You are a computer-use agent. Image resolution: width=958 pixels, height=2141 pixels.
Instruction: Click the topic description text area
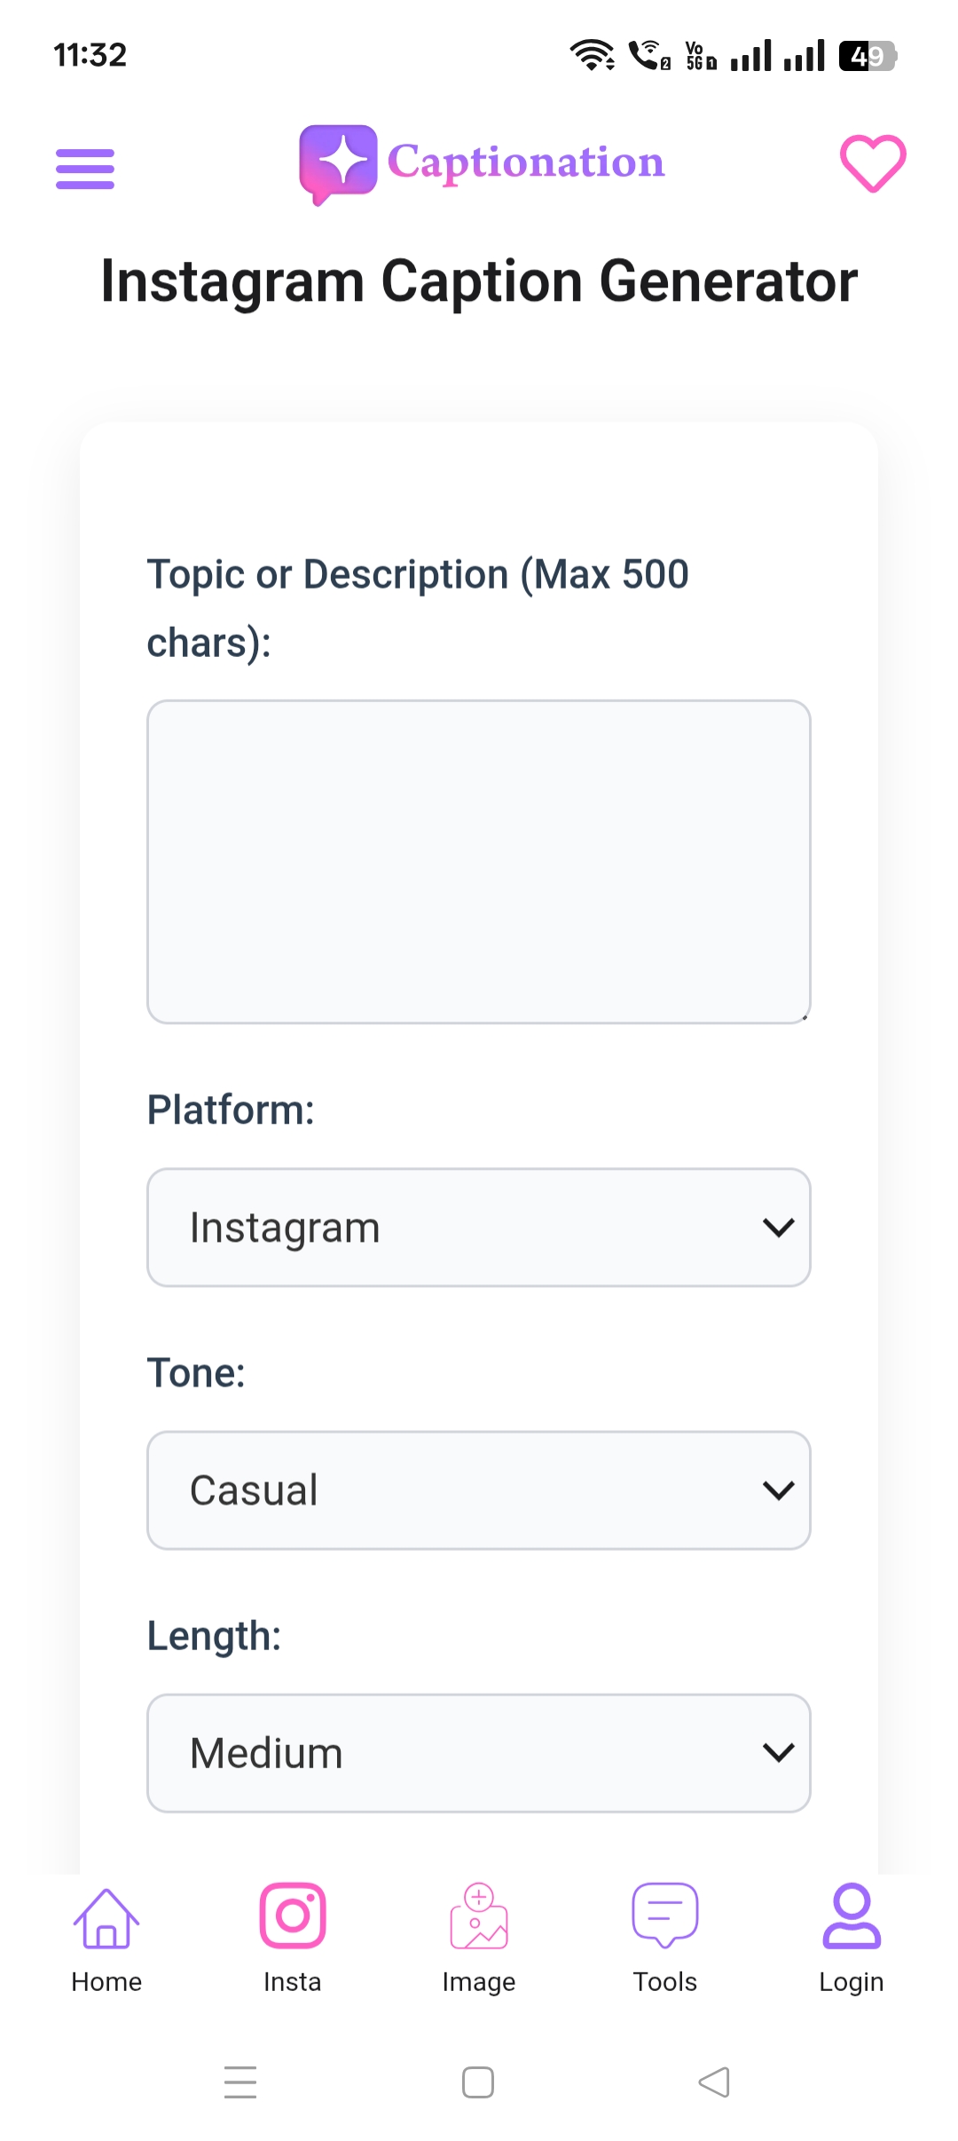[478, 859]
